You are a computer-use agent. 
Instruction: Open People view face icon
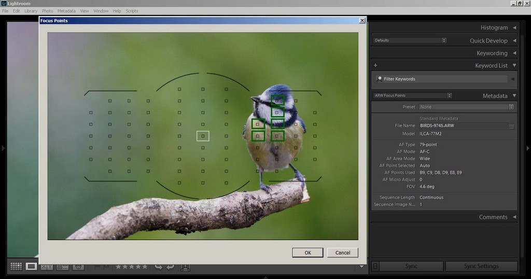[x=78, y=267]
